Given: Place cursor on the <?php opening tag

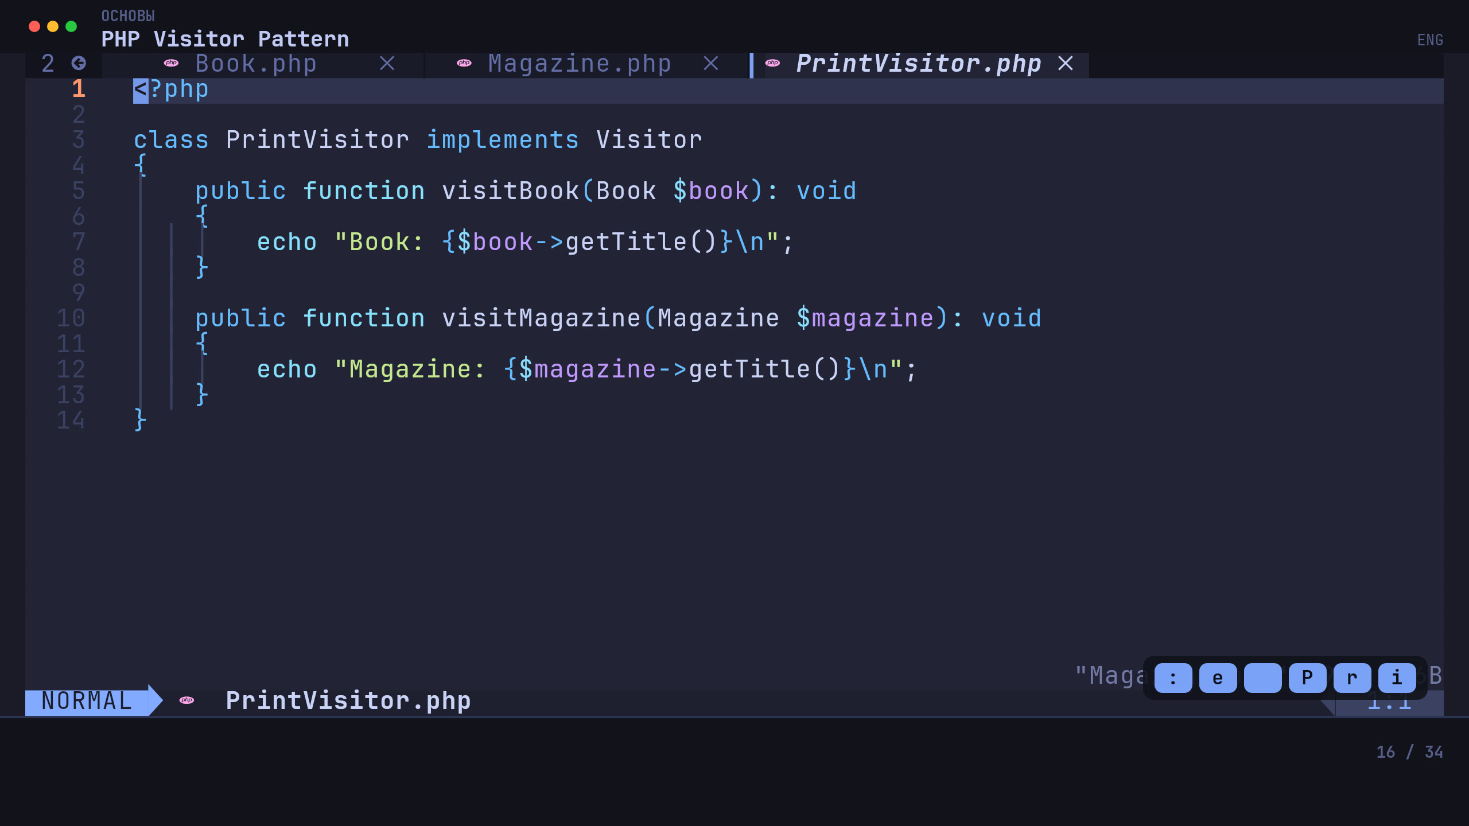Looking at the screenshot, I should click(x=171, y=89).
